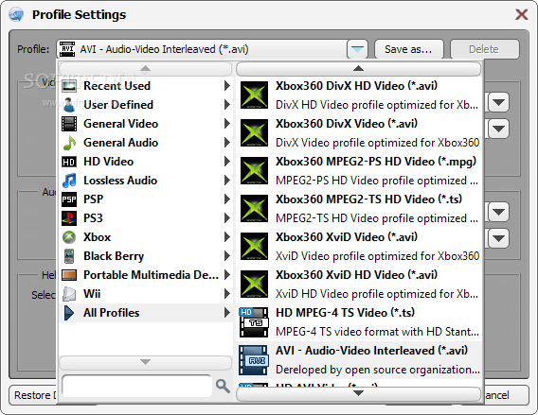Click the AVI icon in Profile combo box
This screenshot has height=415, width=538.
point(67,49)
